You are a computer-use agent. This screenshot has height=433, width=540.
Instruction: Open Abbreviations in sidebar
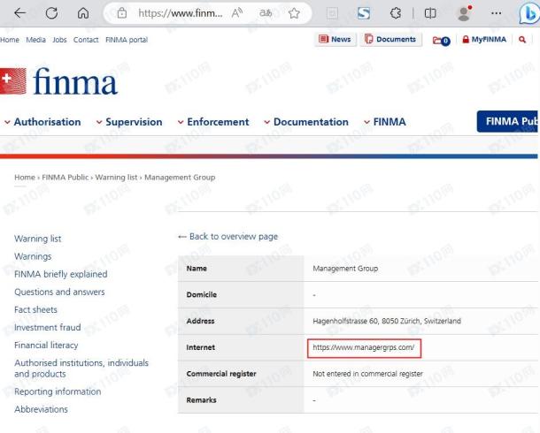pos(41,409)
